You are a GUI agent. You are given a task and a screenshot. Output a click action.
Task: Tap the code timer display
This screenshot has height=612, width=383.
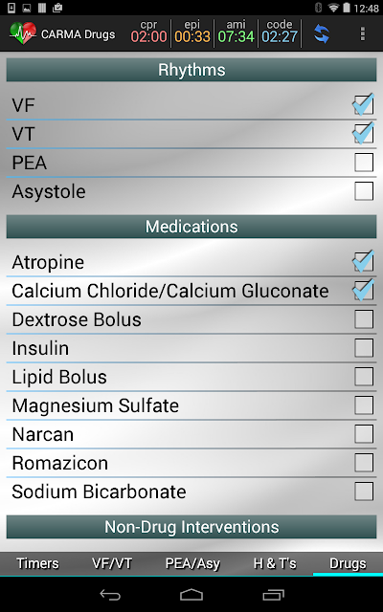pos(280,32)
